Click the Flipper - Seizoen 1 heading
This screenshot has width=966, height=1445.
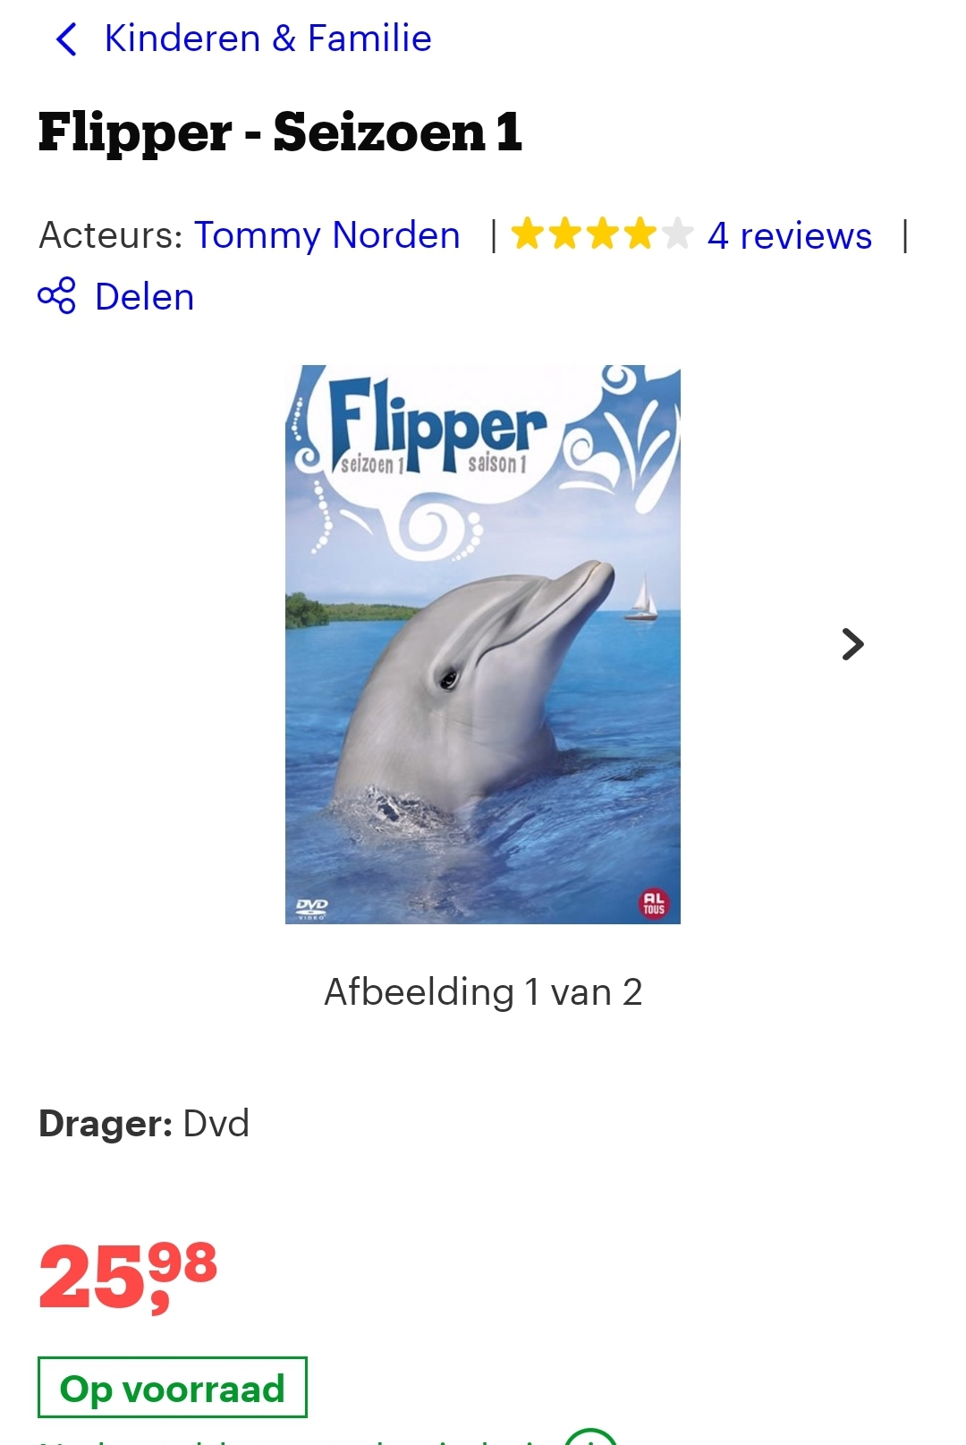(280, 132)
